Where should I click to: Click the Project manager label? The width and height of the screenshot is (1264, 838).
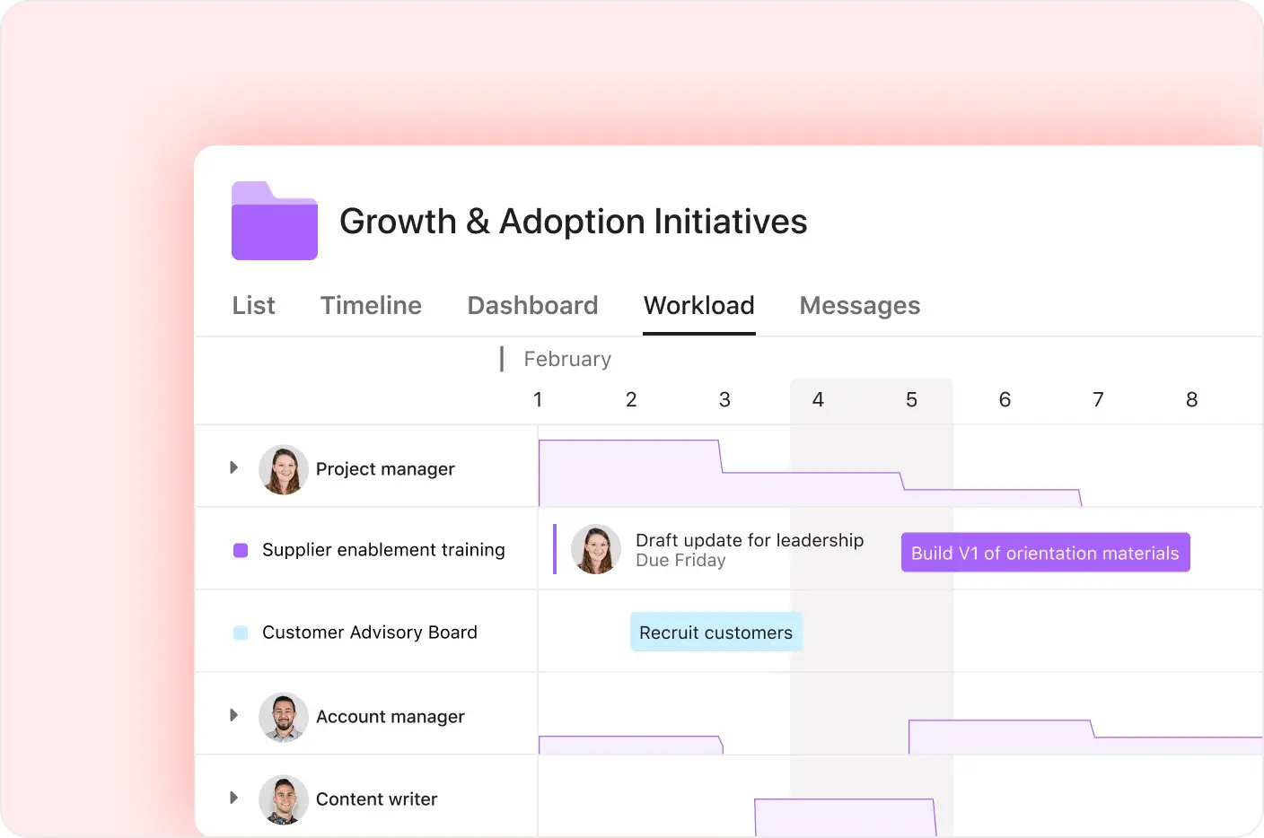[385, 469]
